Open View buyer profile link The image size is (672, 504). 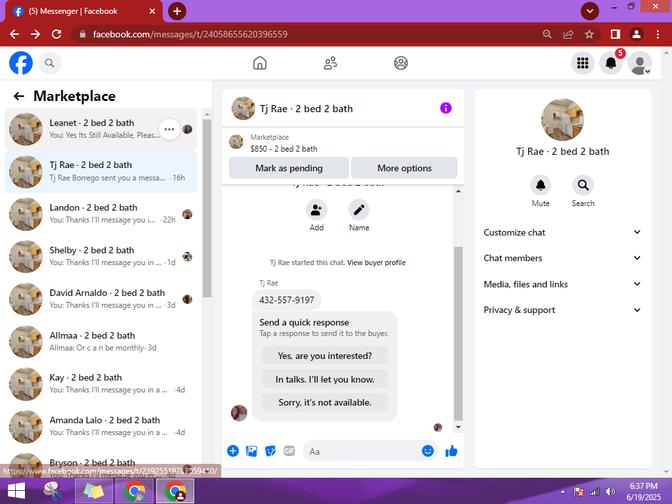pyautogui.click(x=376, y=262)
